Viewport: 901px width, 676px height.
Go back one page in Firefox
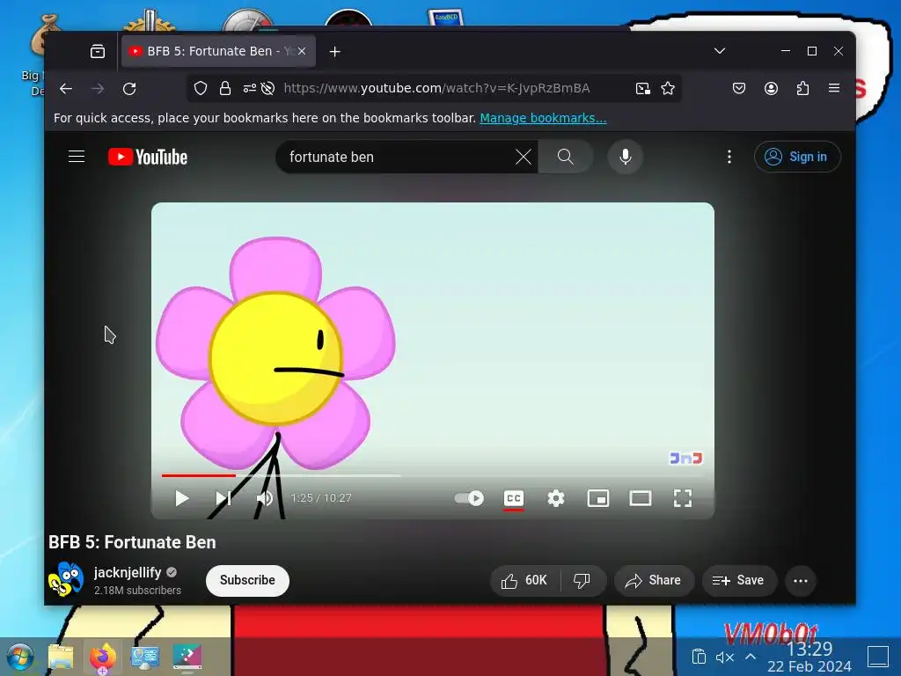[x=66, y=89]
